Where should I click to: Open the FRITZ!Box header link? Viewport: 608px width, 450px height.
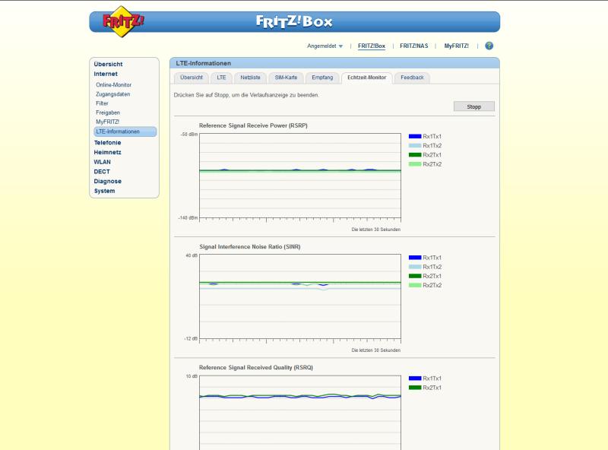(x=372, y=46)
